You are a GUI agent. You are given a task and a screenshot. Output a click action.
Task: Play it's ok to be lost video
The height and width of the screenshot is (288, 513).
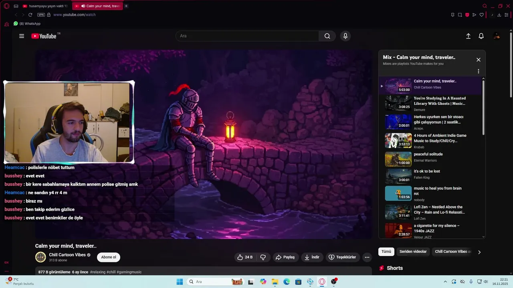431,176
